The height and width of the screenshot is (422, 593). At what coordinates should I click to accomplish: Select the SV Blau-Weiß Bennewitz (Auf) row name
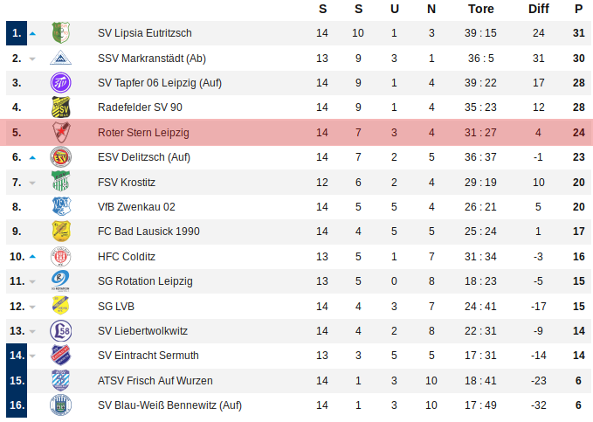(x=169, y=405)
